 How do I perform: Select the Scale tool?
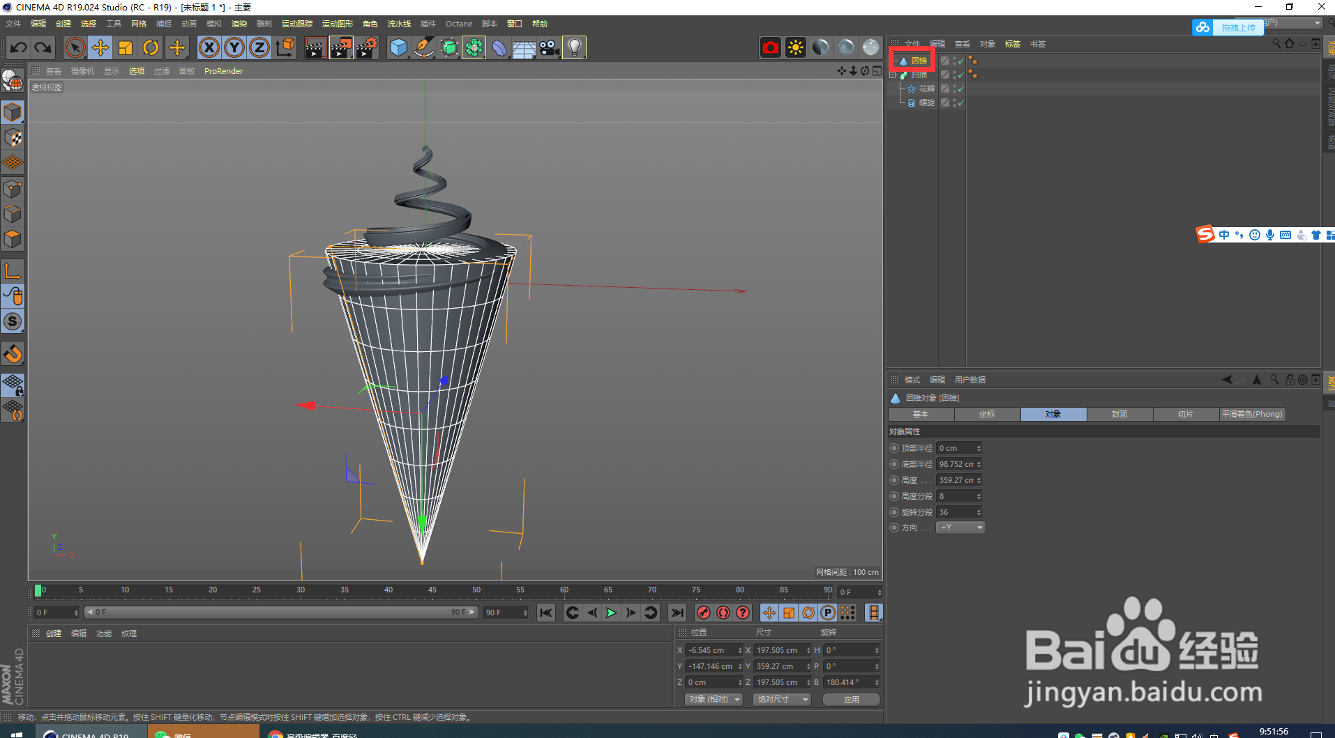coord(126,47)
